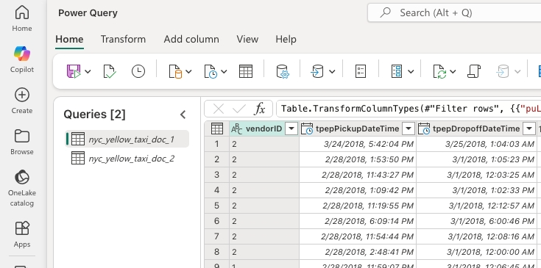Open Browse in the left sidebar
The width and height of the screenshot is (541, 268).
22,142
